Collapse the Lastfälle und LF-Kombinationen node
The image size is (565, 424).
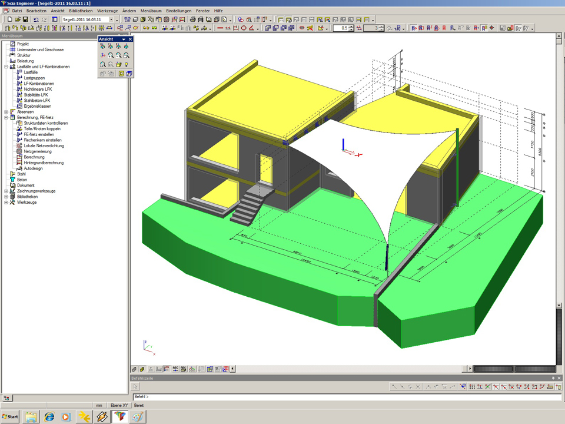(x=6, y=67)
